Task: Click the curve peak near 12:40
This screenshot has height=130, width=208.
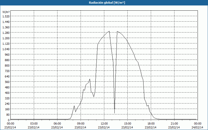Action: click(x=109, y=31)
